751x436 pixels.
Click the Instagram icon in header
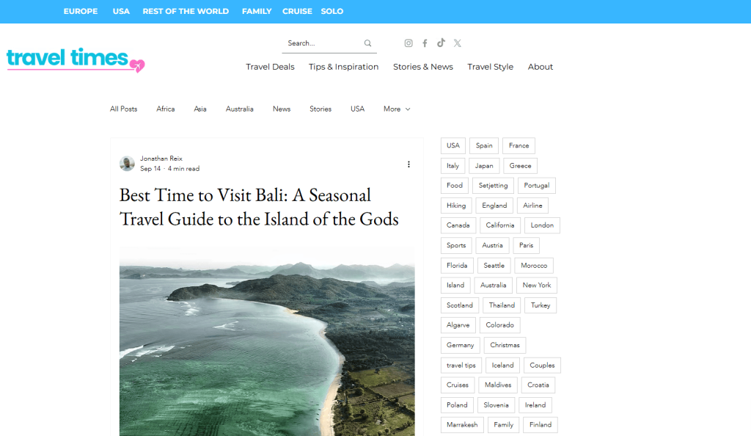click(409, 43)
